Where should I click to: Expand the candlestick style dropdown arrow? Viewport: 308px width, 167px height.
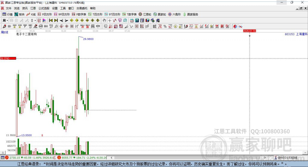35,20
